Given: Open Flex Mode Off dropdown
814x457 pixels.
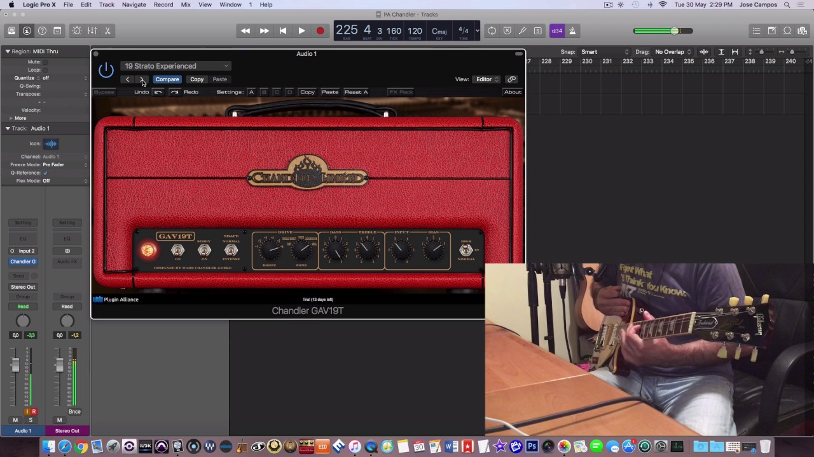Looking at the screenshot, I should [65, 181].
